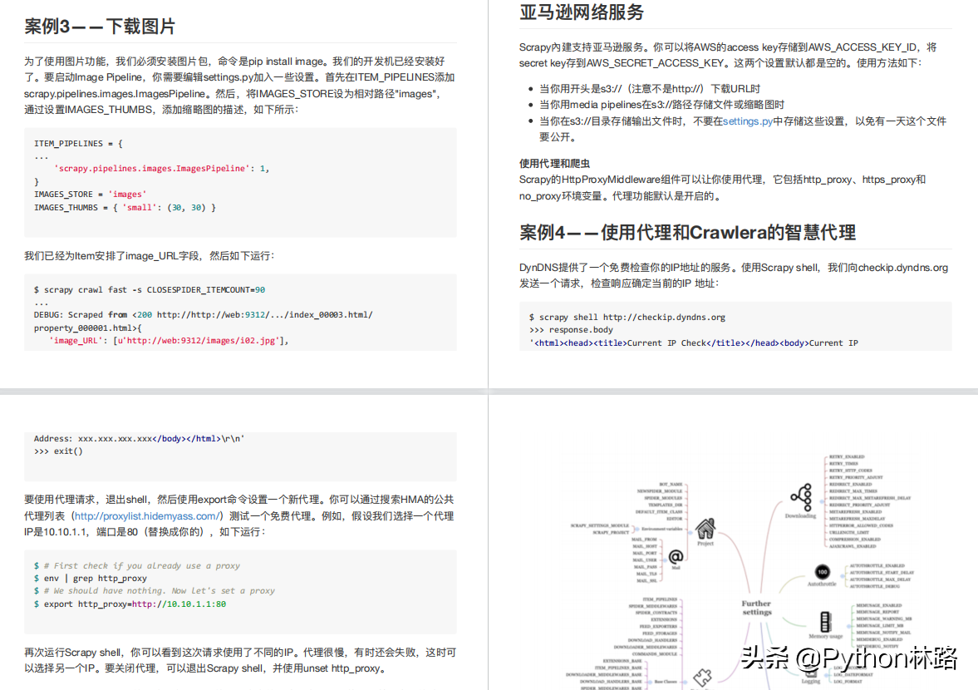The height and width of the screenshot is (690, 978).
Task: Click the '案例4——使用代理和Crawlera的智慧代理' heading
Action: point(687,233)
